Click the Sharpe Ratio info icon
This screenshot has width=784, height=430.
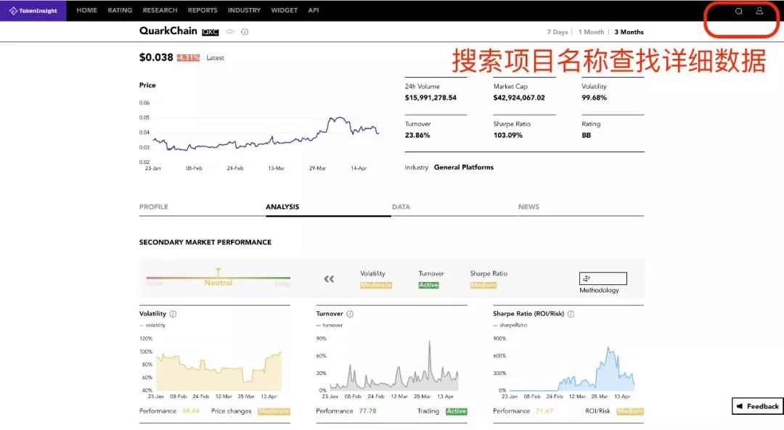(571, 314)
